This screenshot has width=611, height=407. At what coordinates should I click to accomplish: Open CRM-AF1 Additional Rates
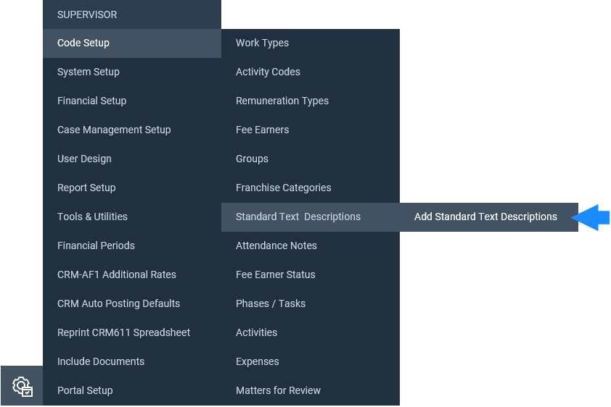point(132,274)
